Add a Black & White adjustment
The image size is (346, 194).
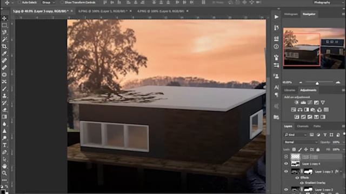click(x=307, y=109)
